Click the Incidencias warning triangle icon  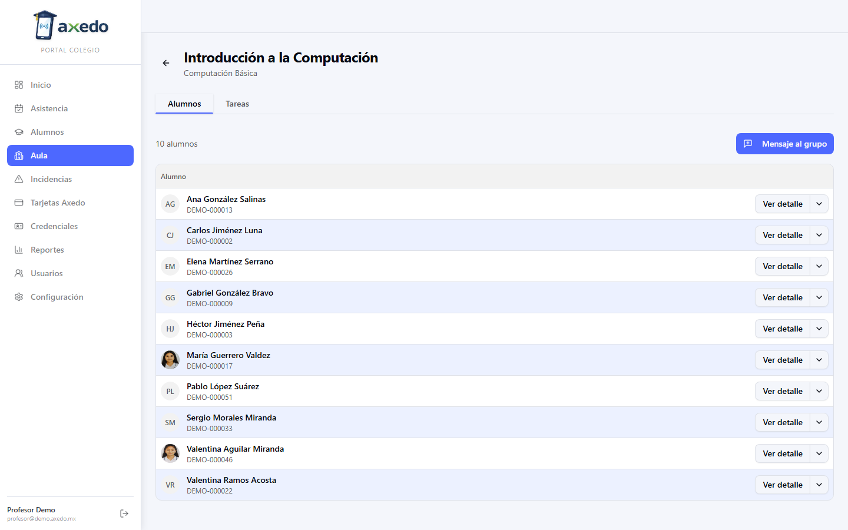coord(19,179)
